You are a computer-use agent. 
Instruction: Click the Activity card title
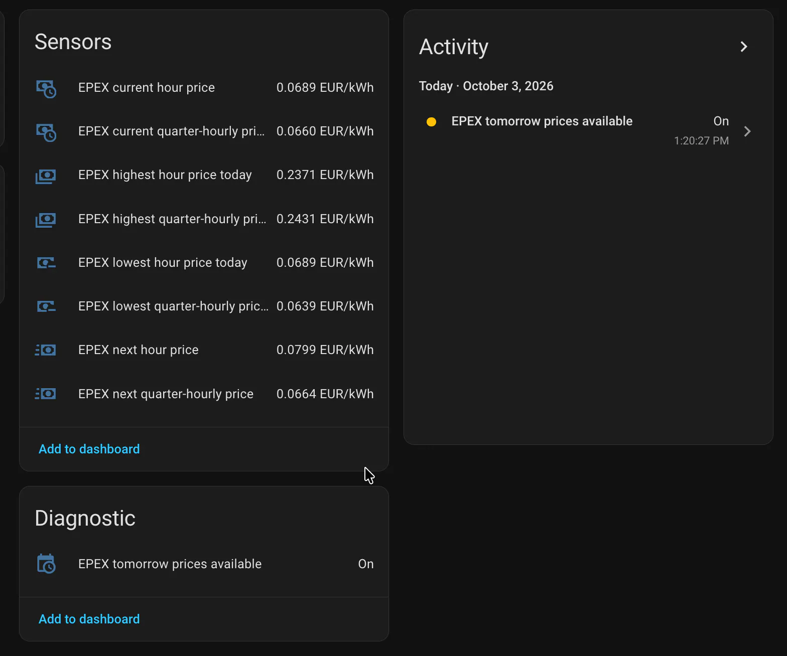coord(454,47)
